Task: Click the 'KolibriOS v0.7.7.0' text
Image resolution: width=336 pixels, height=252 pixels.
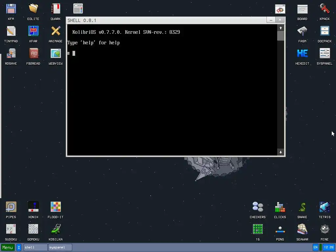Action: pyautogui.click(x=97, y=32)
